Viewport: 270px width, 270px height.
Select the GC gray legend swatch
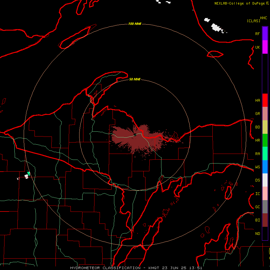(x=265, y=207)
